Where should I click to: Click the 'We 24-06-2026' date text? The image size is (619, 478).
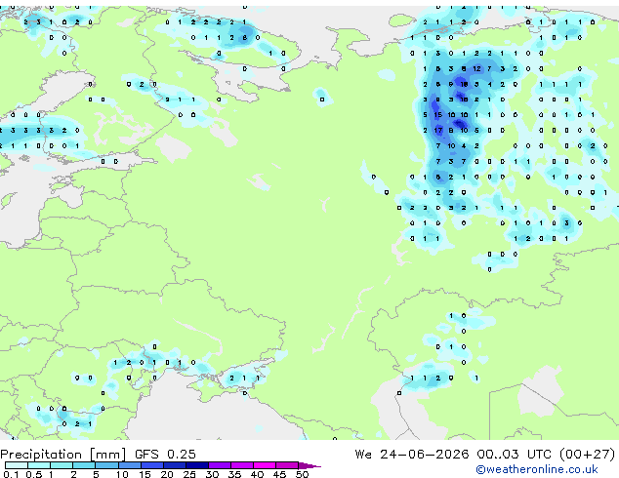(412, 455)
